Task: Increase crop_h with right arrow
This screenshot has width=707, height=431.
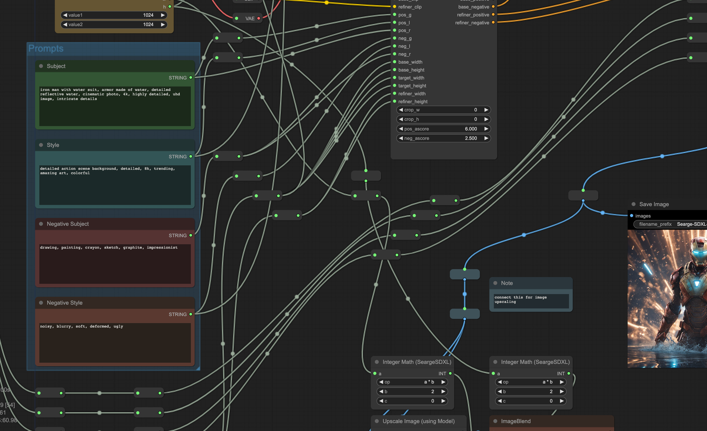Action: pyautogui.click(x=486, y=119)
